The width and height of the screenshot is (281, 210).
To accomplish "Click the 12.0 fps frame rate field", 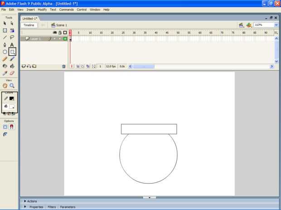I will 111,66.
